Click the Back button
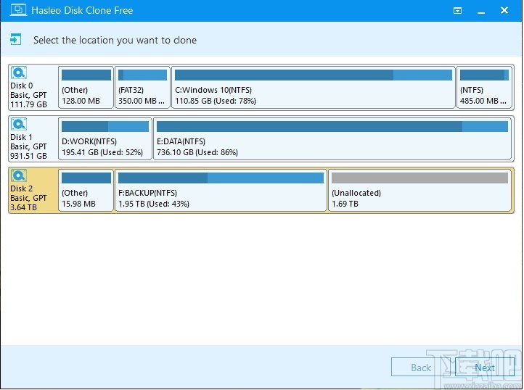Image resolution: width=524 pixels, height=390 pixels. coord(421,368)
